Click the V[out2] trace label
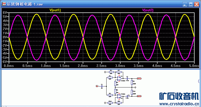201x107 pixels. 148,10
